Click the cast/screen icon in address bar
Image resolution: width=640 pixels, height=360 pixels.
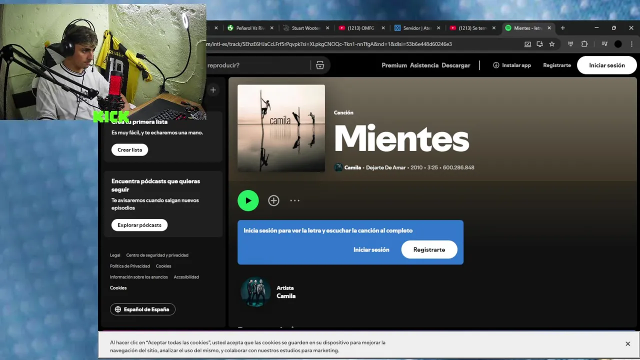click(527, 44)
